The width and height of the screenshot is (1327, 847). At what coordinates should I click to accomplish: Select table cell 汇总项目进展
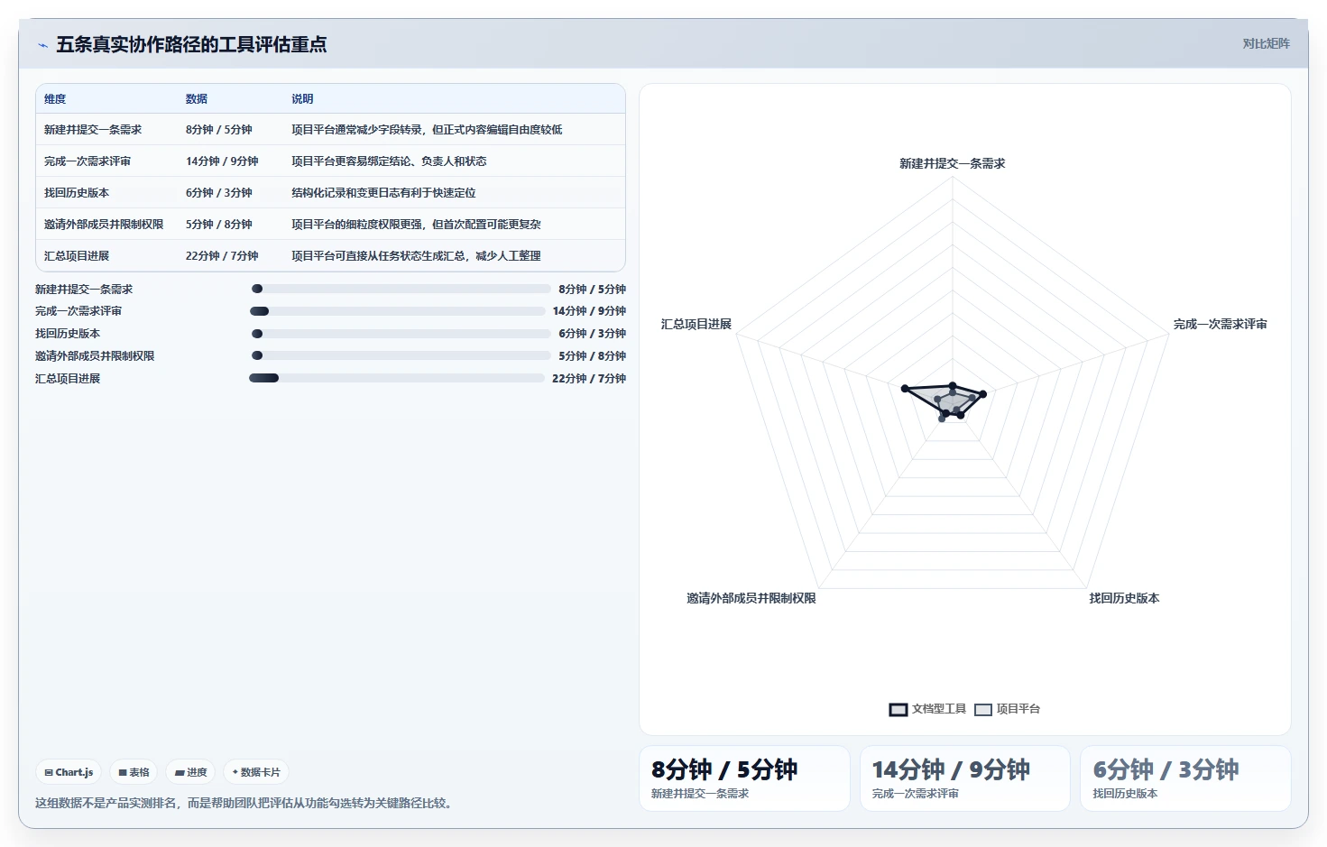(77, 256)
